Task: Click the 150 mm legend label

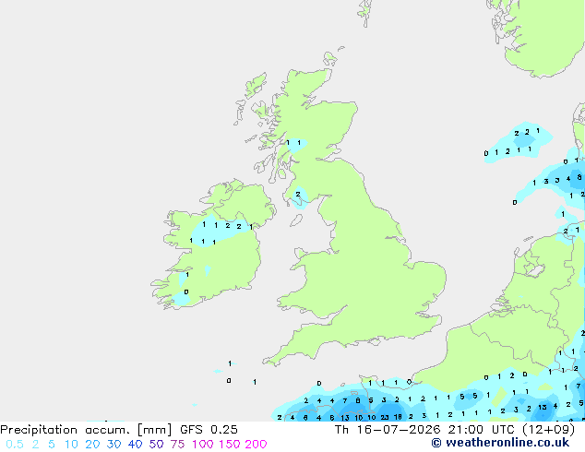Action: tap(230, 445)
